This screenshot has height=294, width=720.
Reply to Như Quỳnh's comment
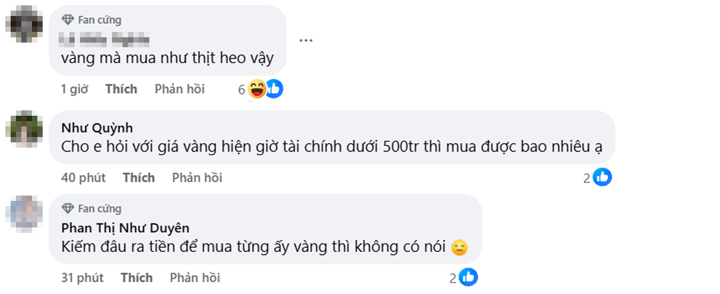(x=197, y=178)
